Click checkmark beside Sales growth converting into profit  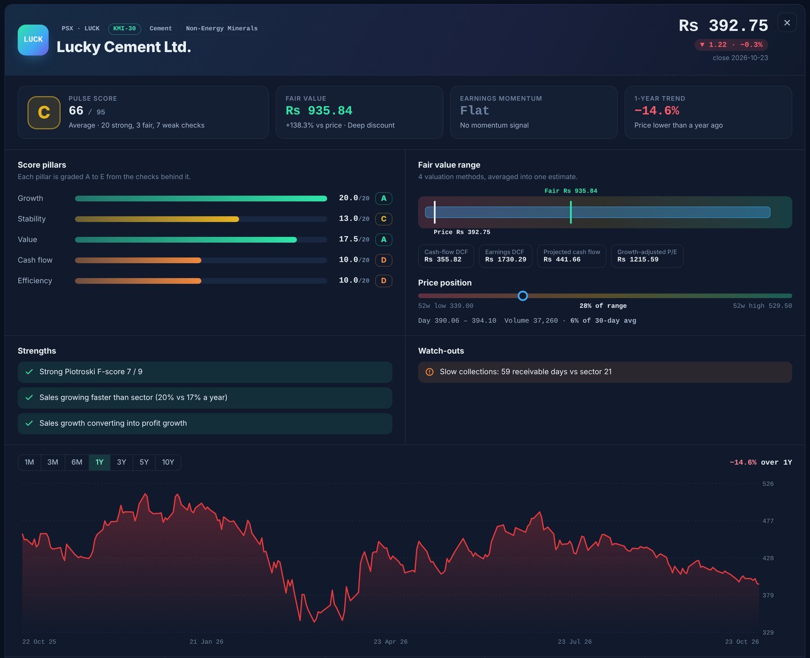tap(29, 423)
